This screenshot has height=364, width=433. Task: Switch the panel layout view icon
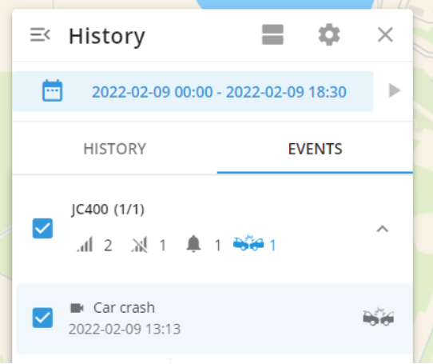[x=272, y=35]
